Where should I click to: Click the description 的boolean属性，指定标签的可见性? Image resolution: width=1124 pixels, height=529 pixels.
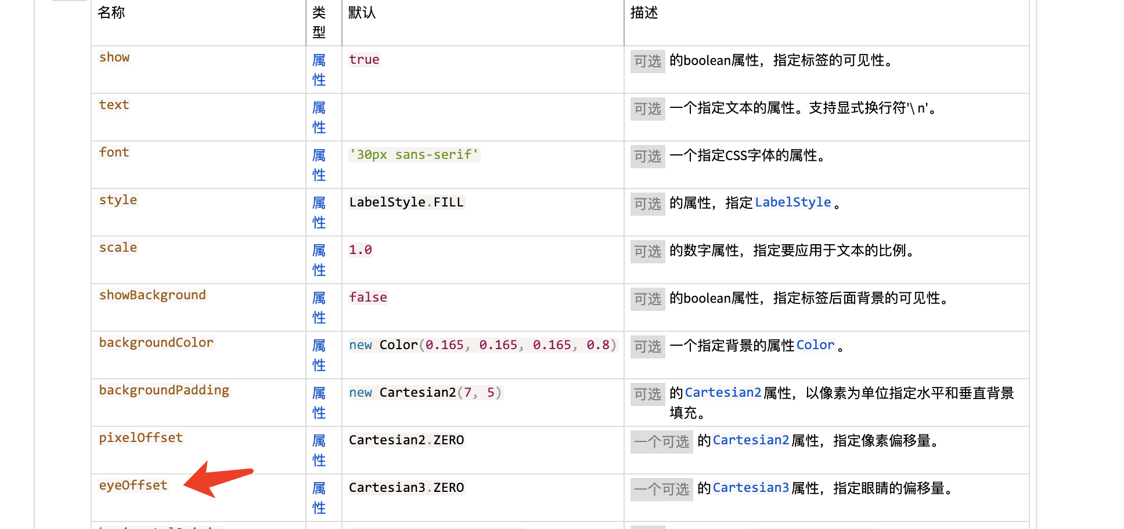[781, 60]
